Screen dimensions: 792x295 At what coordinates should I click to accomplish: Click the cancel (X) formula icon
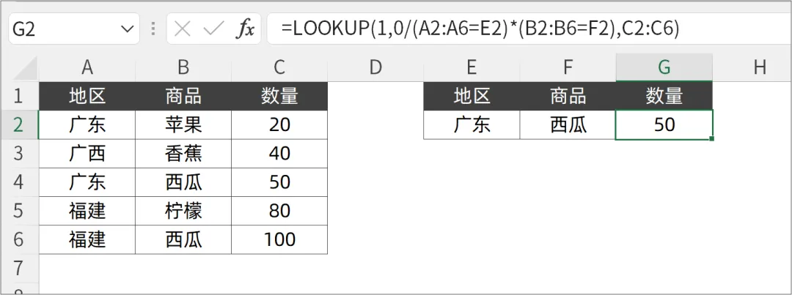(183, 29)
